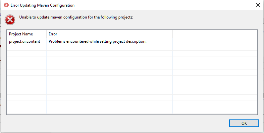Click the small error icon in title bar
The height and width of the screenshot is (133, 264).
(x=6, y=5)
